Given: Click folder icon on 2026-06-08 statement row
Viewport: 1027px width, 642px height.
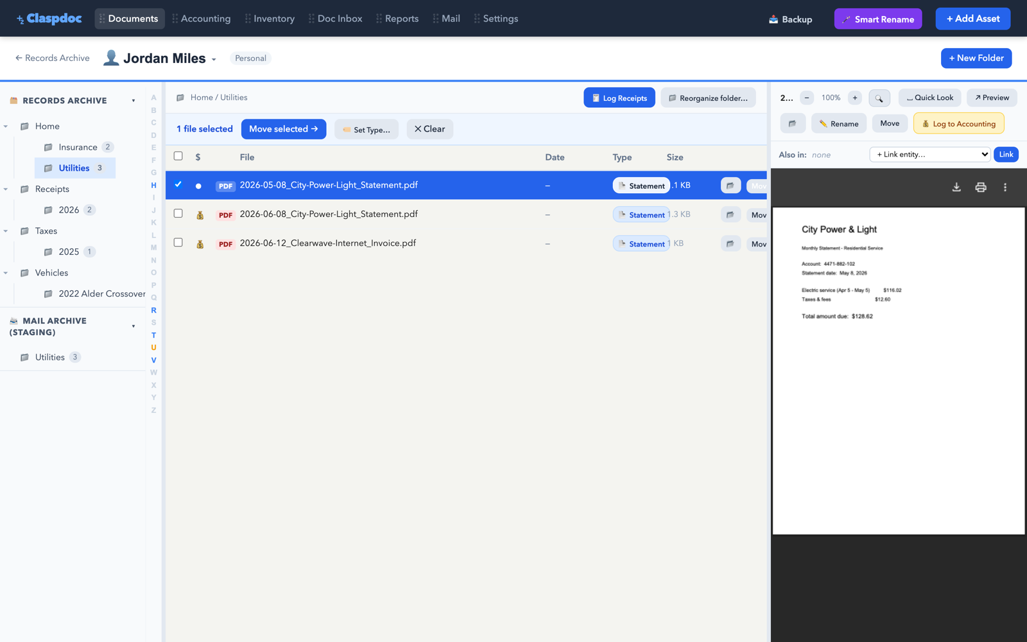Looking at the screenshot, I should (x=730, y=214).
